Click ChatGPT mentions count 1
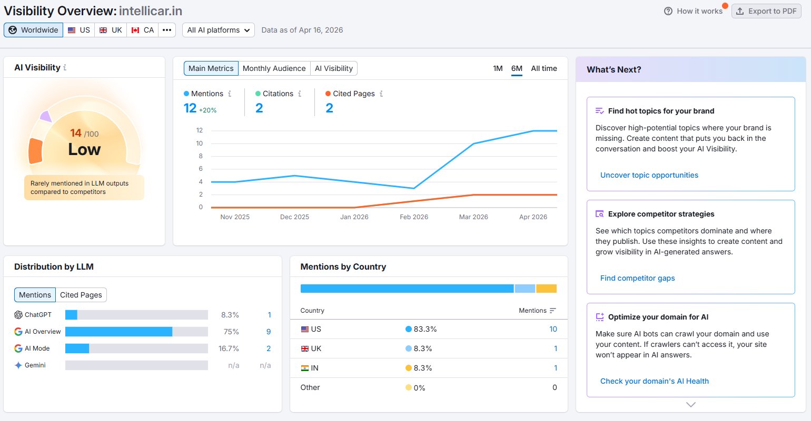Viewport: 811px width, 421px height. [269, 315]
